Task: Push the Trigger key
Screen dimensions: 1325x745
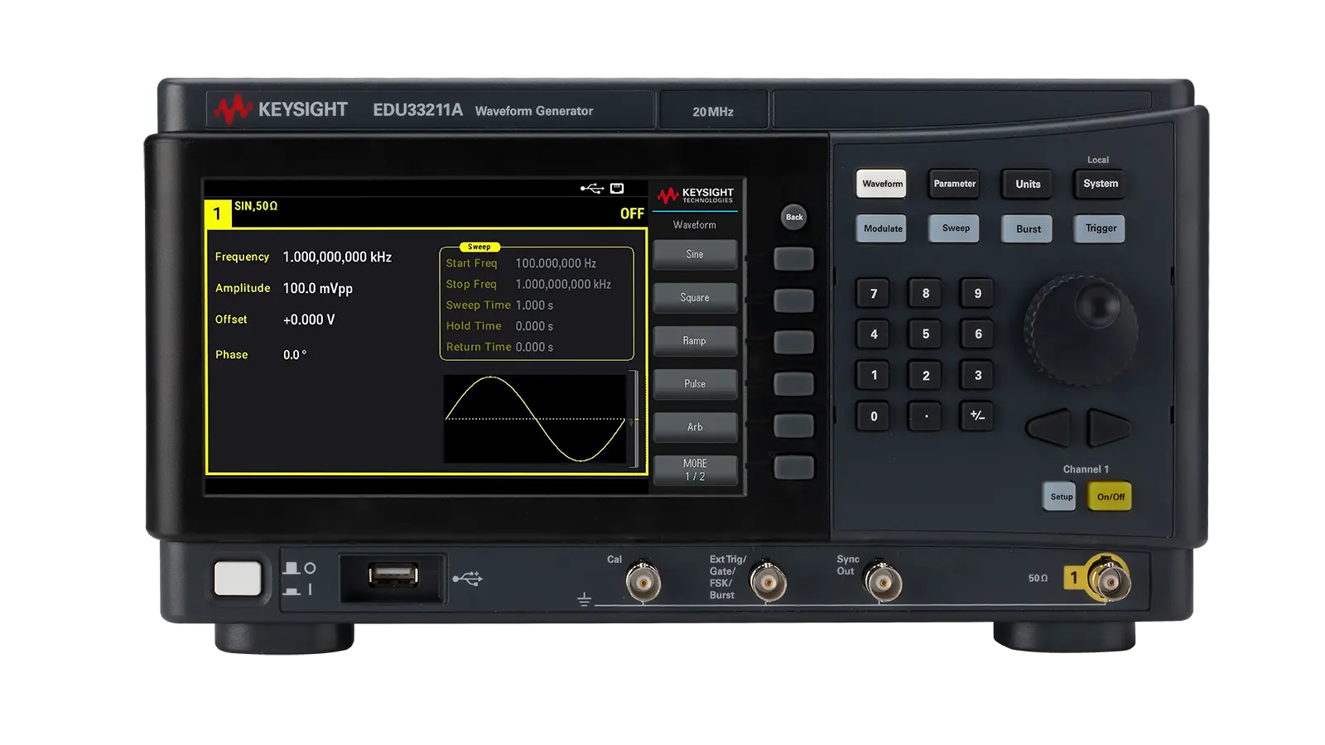Action: coord(1101,228)
